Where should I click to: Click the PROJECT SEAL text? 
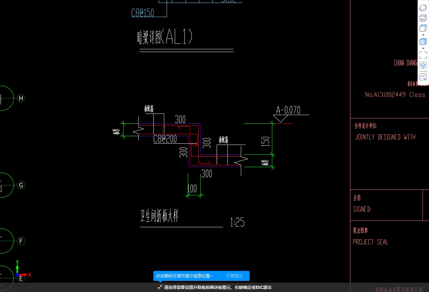[x=370, y=242]
